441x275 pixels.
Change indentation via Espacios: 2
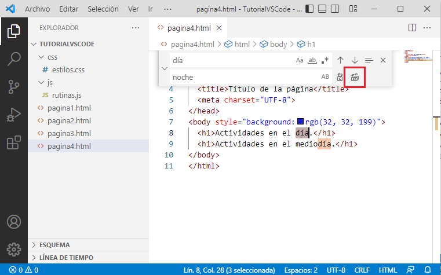[301, 270]
